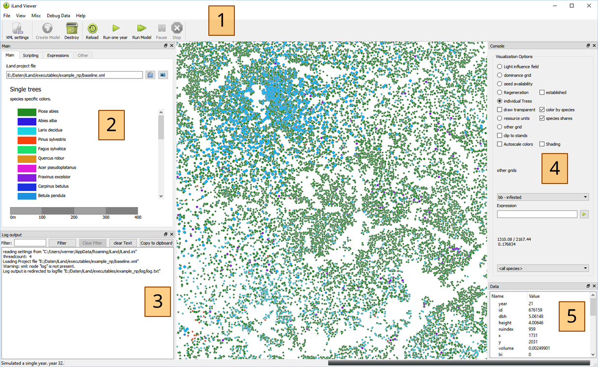Enable the draw transparent checkbox

coord(500,109)
